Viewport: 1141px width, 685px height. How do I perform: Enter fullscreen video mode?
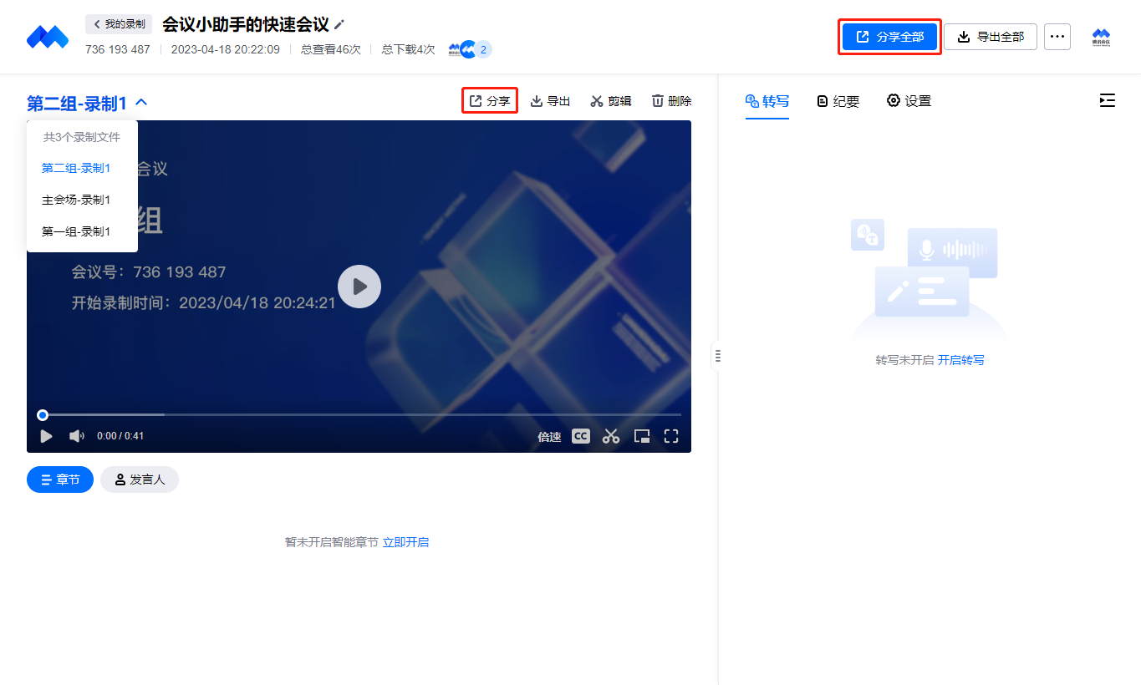tap(671, 436)
